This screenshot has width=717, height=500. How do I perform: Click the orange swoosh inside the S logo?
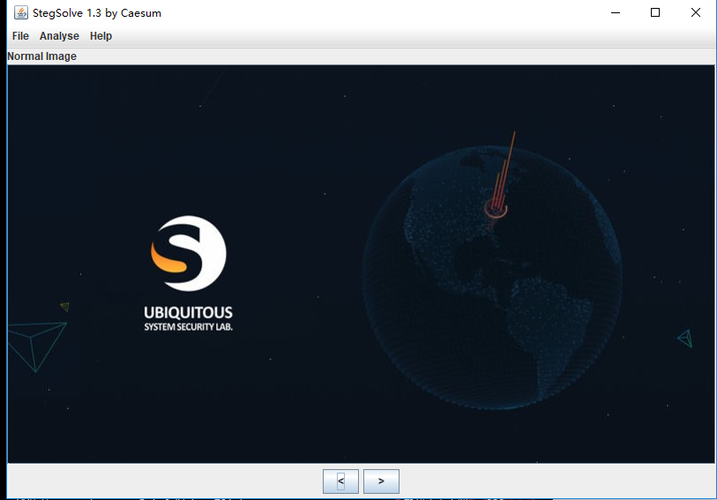(169, 257)
